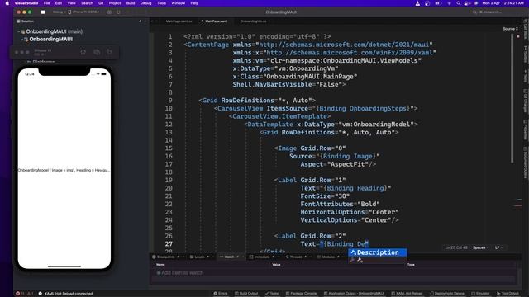Image resolution: width=529 pixels, height=297 pixels.
Task: Click the Stop debugging square button
Action: coord(43,12)
